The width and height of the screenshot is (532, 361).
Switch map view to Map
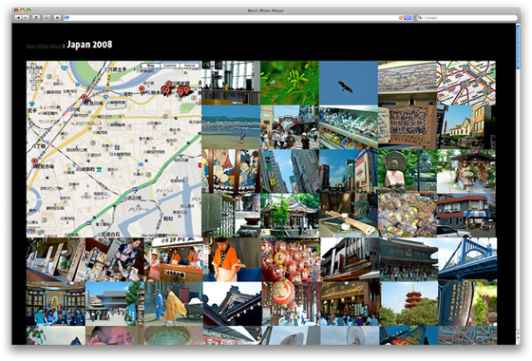point(150,66)
